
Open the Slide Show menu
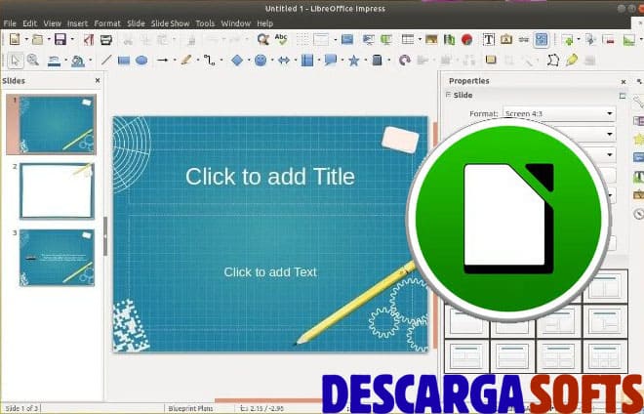(x=170, y=23)
